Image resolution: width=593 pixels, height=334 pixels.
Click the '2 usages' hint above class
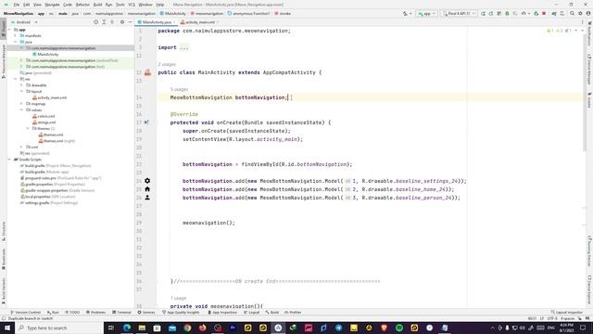click(167, 64)
